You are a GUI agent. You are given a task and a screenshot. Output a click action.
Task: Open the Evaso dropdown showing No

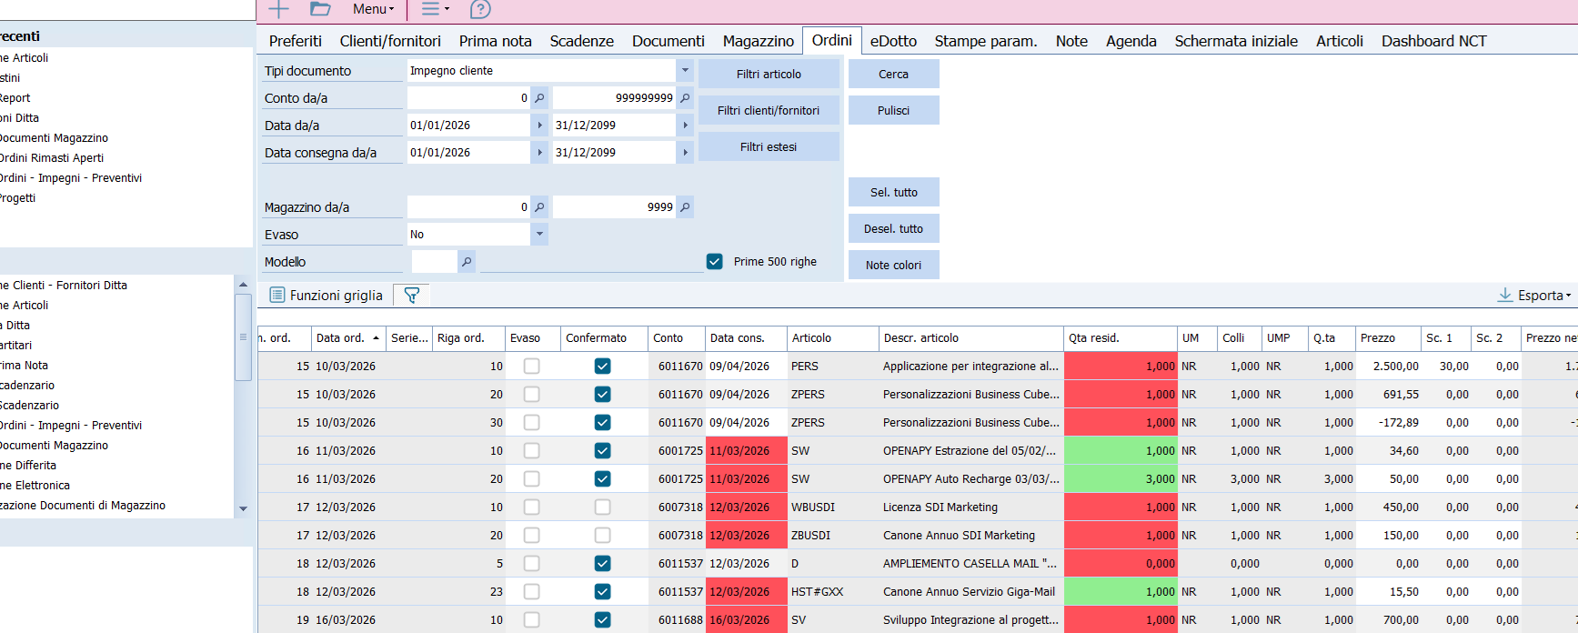coord(539,235)
